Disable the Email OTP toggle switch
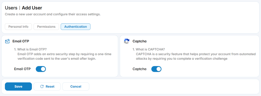Screen dimensions: 261x96 pos(41,69)
